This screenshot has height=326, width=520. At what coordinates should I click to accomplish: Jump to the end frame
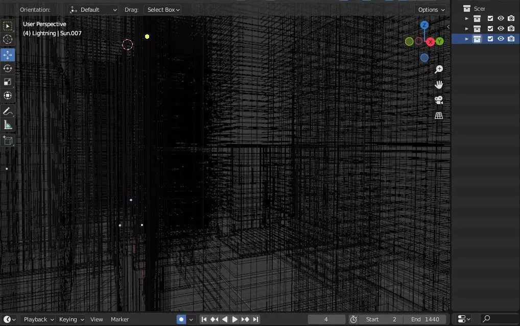(255, 319)
